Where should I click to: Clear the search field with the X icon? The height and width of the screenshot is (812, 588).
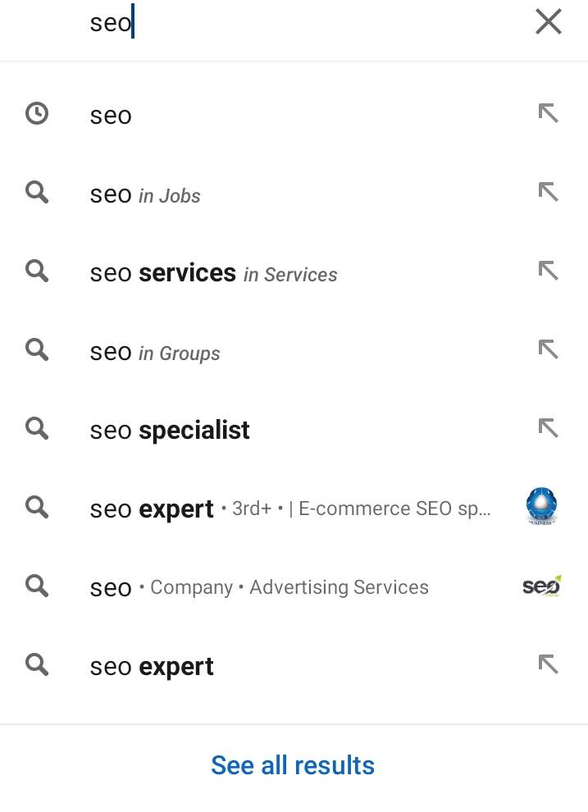tap(548, 22)
